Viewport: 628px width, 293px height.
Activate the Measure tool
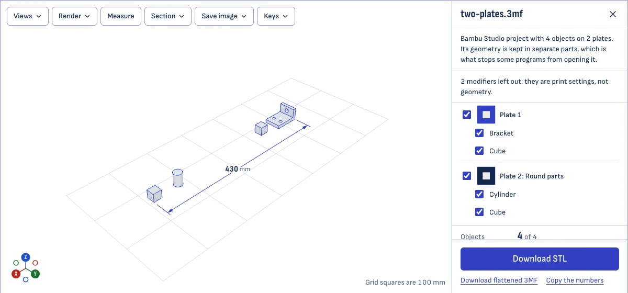pos(121,16)
